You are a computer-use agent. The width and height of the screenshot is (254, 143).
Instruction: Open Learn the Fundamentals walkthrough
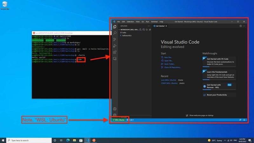tap(219, 75)
